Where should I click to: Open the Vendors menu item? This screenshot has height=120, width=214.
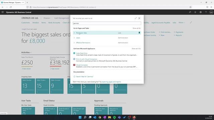[35, 23]
